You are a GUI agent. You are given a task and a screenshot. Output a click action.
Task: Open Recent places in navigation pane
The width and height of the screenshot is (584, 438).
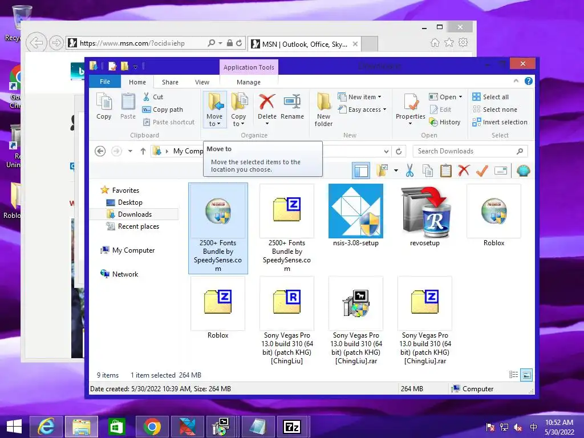point(138,226)
